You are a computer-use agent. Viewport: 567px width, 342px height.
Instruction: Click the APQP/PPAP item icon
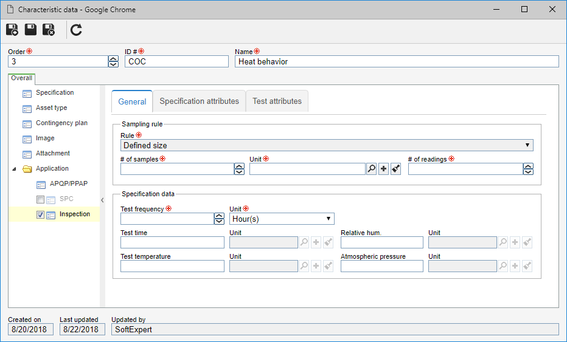pos(41,185)
